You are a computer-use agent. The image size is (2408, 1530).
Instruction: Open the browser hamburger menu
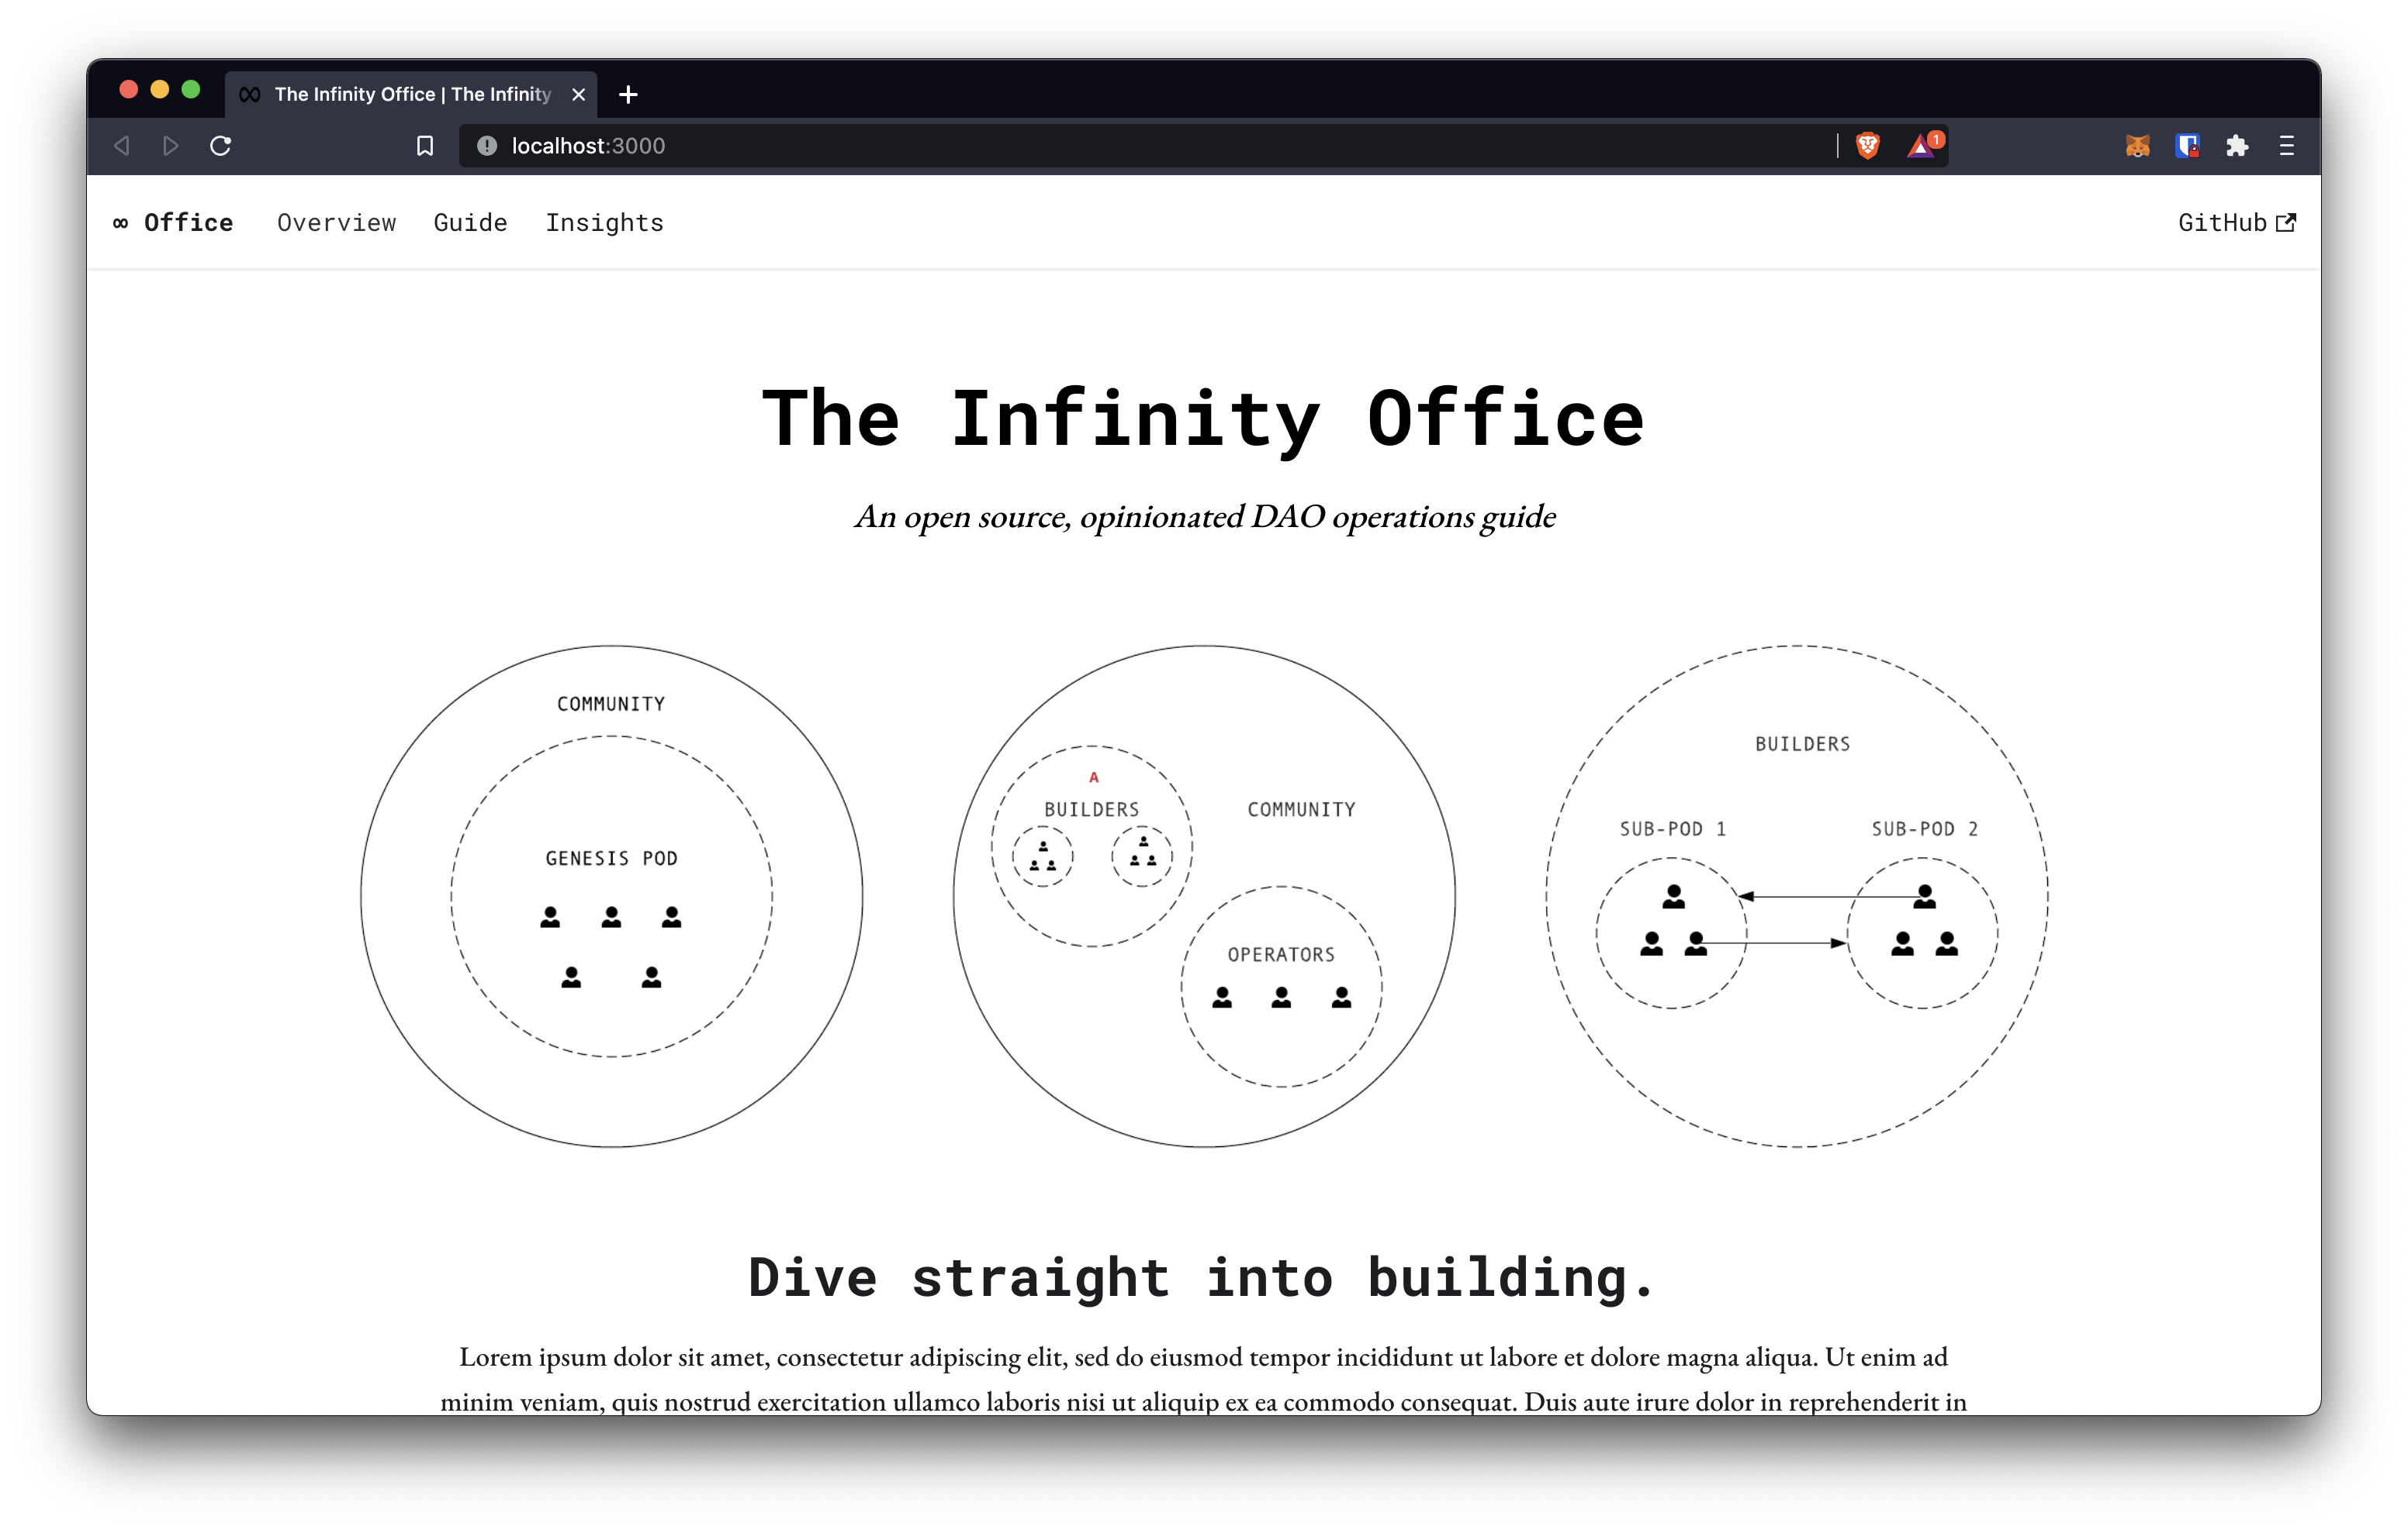[x=2286, y=146]
